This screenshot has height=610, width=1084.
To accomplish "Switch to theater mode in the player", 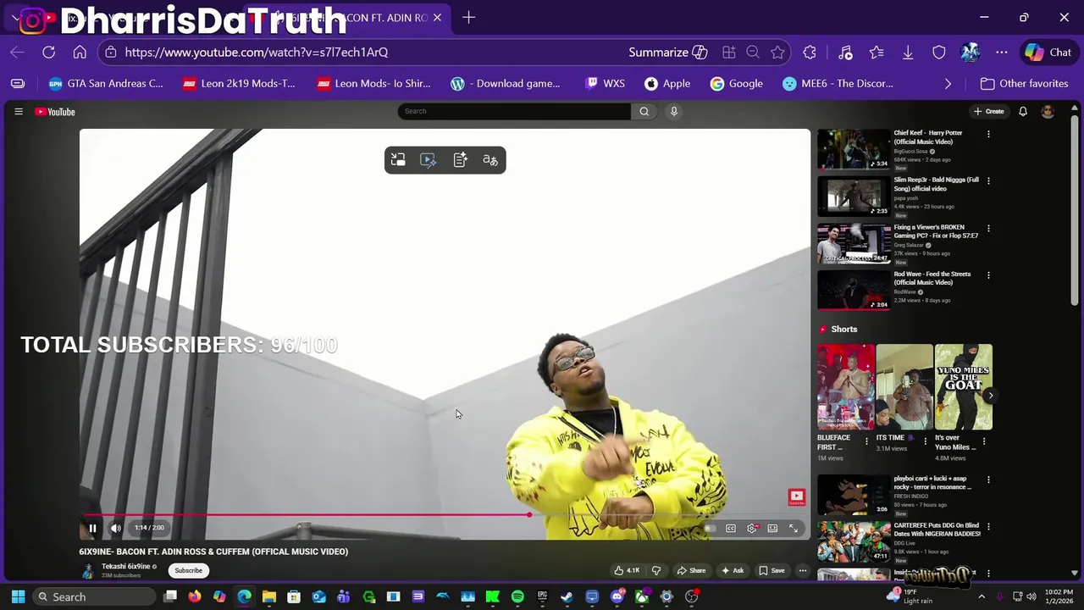I will coord(772,529).
